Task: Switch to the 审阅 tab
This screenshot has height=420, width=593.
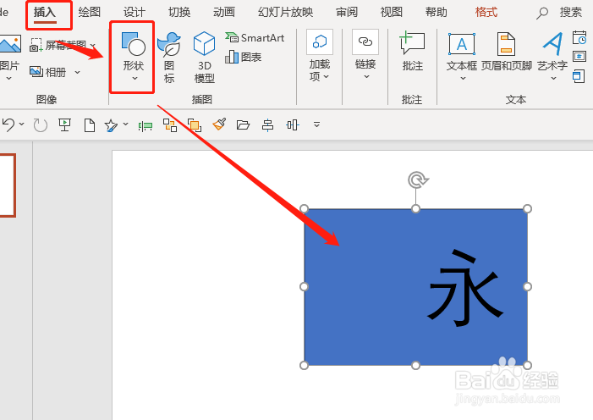Action: 347,12
